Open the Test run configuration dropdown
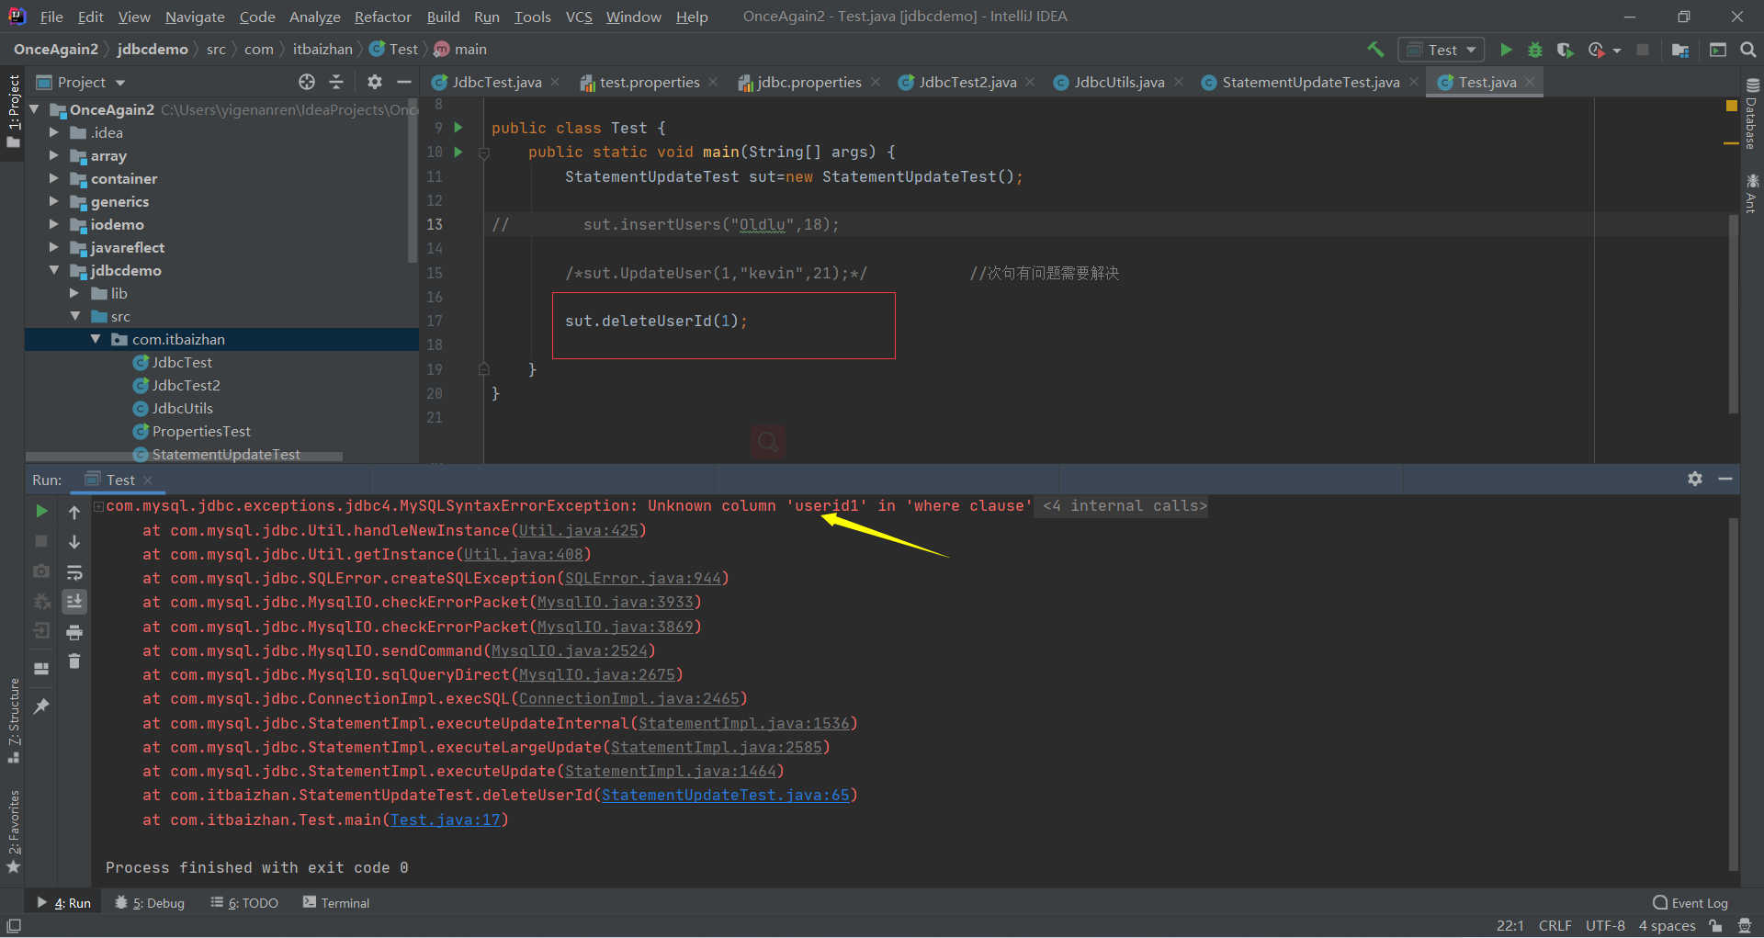1764x938 pixels. 1442,50
